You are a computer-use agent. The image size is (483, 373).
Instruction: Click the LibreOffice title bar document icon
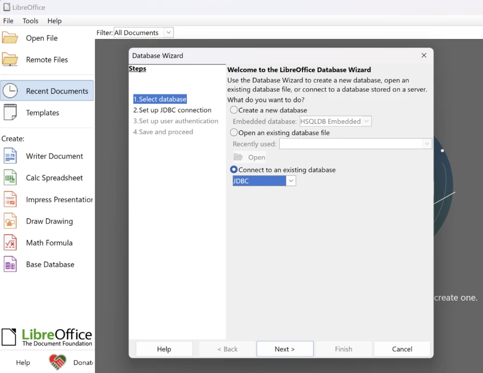click(7, 7)
